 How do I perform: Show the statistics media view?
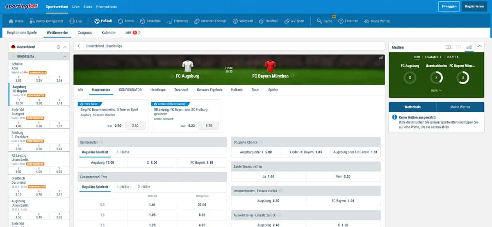pyautogui.click(x=469, y=47)
